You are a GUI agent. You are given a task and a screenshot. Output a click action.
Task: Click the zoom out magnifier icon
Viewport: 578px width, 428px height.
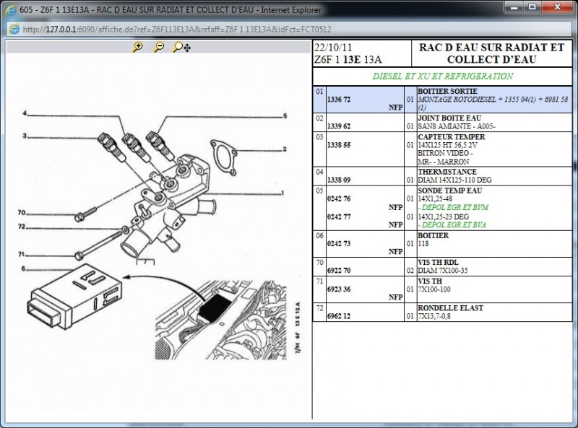click(158, 48)
